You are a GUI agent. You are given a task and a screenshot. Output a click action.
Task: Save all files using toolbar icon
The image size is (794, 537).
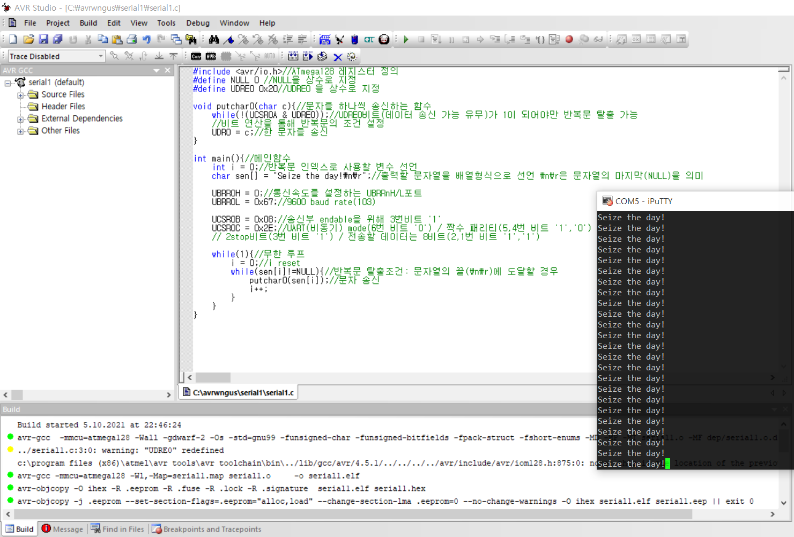tap(58, 39)
